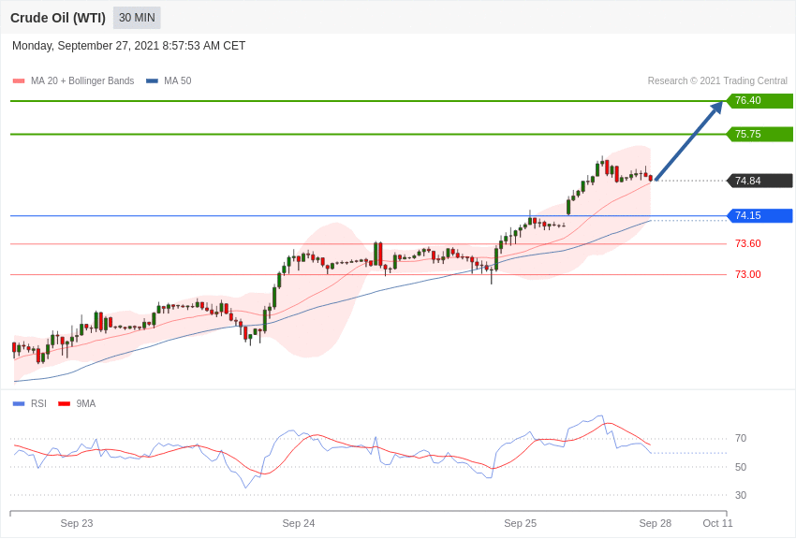Screen dimensions: 796x539
Task: Click the MA 20 + Bollinger Bands label
Action: point(82,81)
